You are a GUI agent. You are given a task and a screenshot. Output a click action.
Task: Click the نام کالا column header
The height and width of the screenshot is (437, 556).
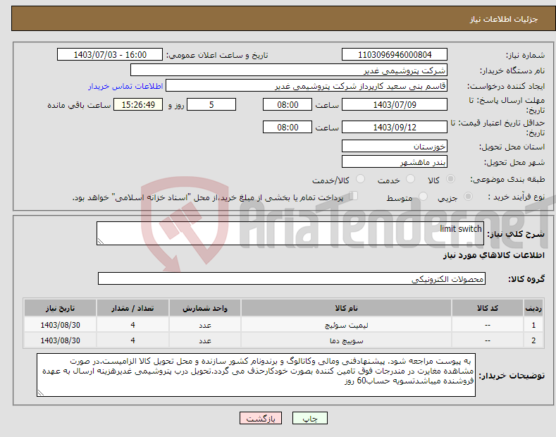tap(346, 308)
